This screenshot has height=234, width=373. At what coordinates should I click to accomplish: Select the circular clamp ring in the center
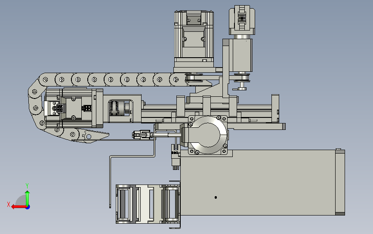208,135
